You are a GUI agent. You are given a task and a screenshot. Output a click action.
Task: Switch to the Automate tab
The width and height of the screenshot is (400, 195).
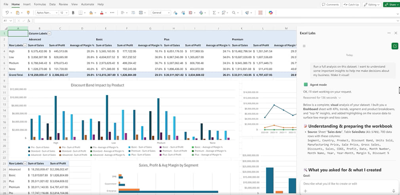coord(88,4)
